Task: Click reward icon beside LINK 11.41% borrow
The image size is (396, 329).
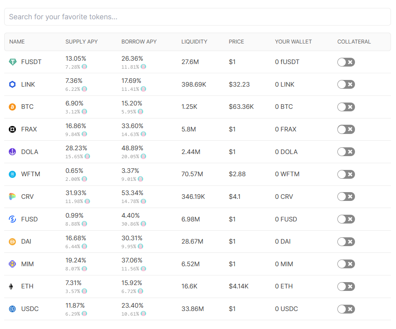Action: tap(144, 89)
